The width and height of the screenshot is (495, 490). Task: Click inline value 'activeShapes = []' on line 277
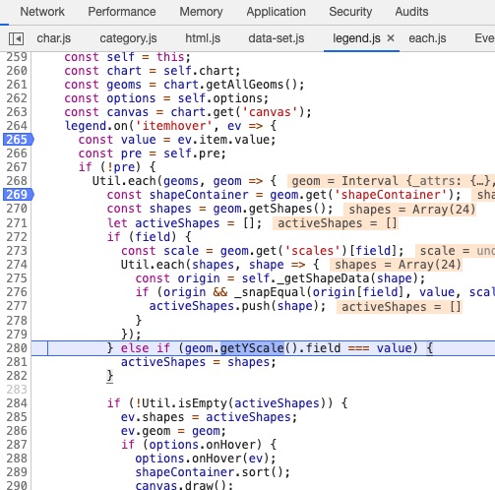coord(401,307)
